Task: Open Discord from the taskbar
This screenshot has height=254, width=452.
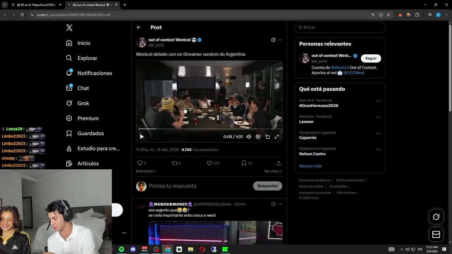Action: pos(133,249)
